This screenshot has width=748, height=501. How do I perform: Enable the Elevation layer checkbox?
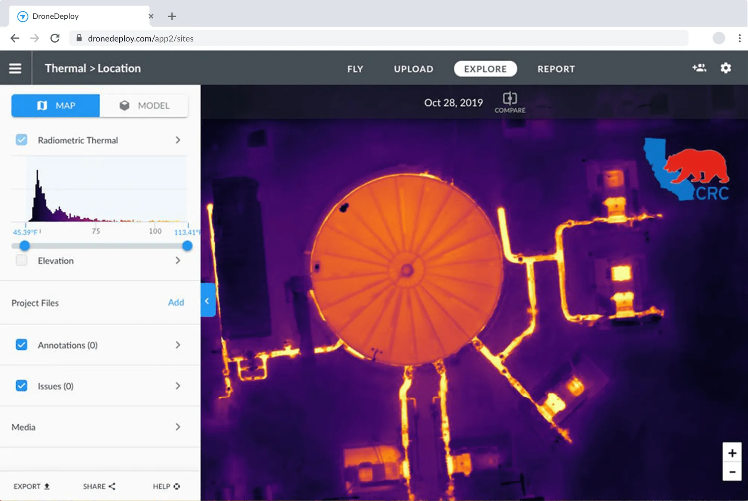click(22, 260)
